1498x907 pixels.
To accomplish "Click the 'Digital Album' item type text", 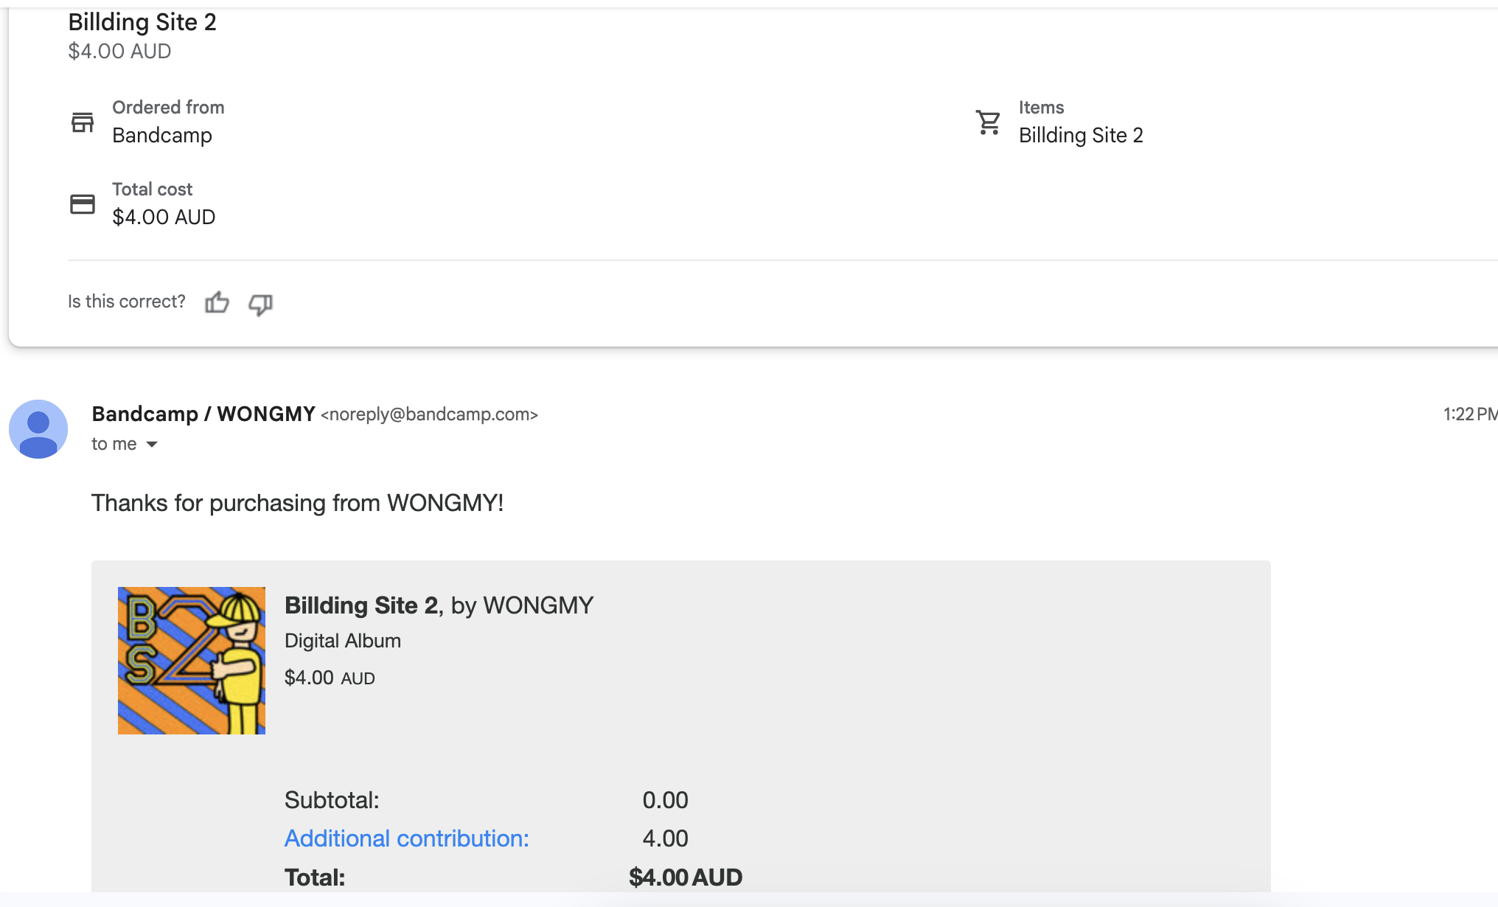I will click(x=343, y=641).
